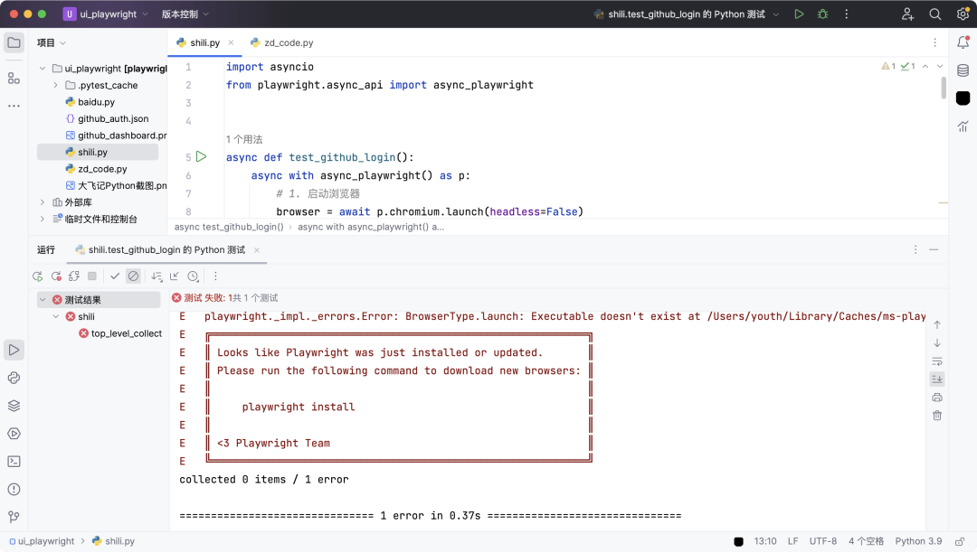Toggle show ignored tests filter
The width and height of the screenshot is (977, 552).
(x=133, y=276)
